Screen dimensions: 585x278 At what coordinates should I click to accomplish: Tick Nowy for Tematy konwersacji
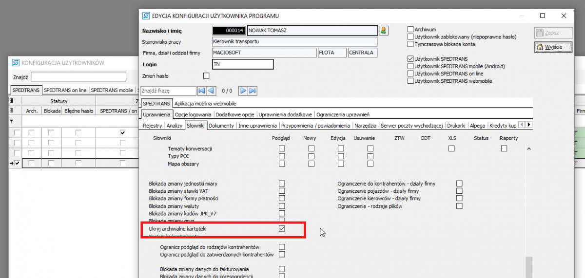(311, 148)
